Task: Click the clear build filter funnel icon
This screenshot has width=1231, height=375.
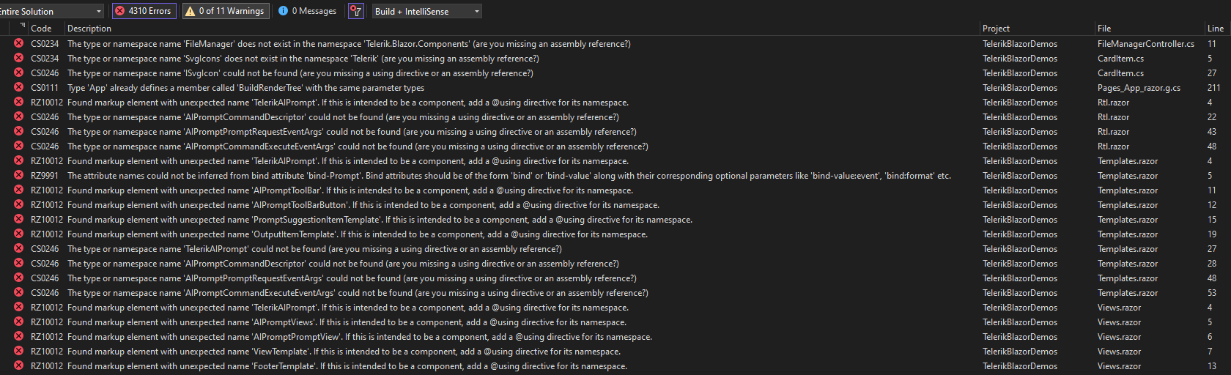Action: (x=356, y=11)
